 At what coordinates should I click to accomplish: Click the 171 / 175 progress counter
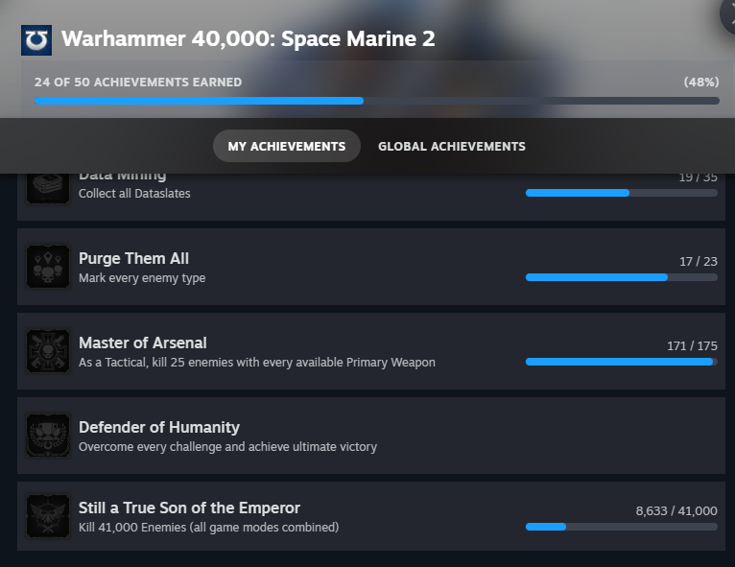click(691, 346)
